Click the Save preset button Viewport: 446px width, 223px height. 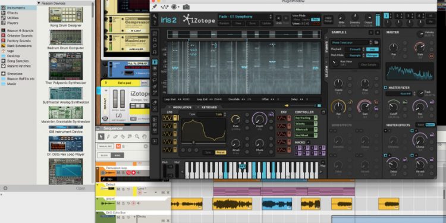click(253, 24)
